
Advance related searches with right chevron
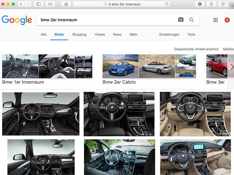point(232,66)
